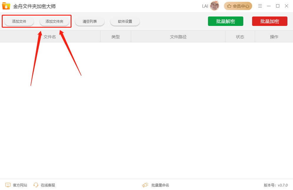Select the 文件名 column header
Screen dimensions: 293x190
(50, 37)
